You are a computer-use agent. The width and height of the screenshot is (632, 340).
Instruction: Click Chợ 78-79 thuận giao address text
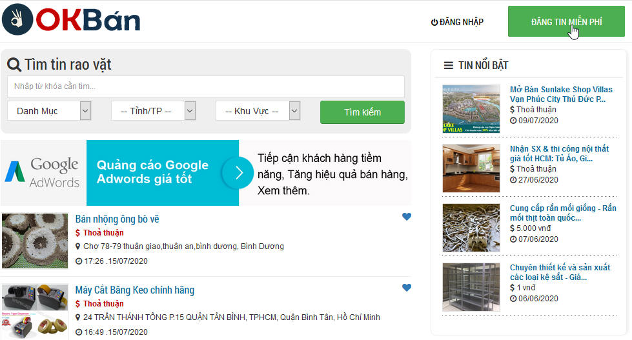point(183,246)
